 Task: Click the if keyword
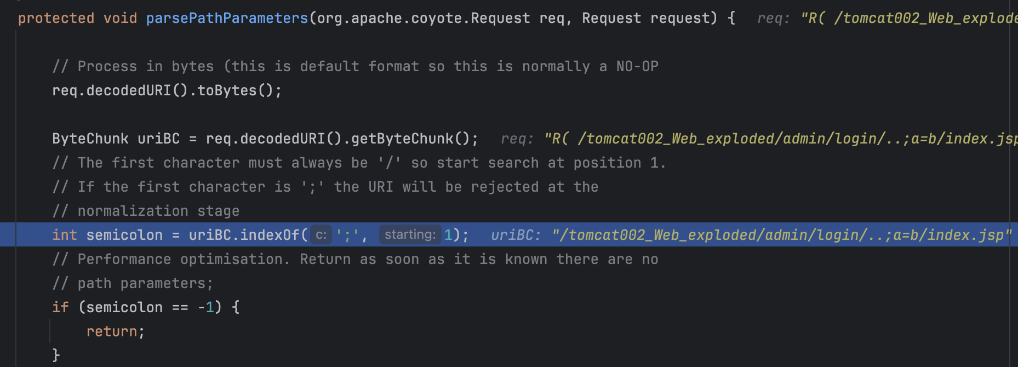click(x=60, y=307)
